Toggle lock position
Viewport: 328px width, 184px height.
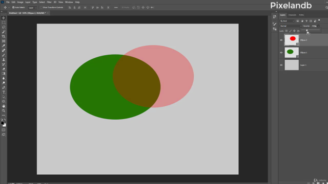tap(294, 31)
